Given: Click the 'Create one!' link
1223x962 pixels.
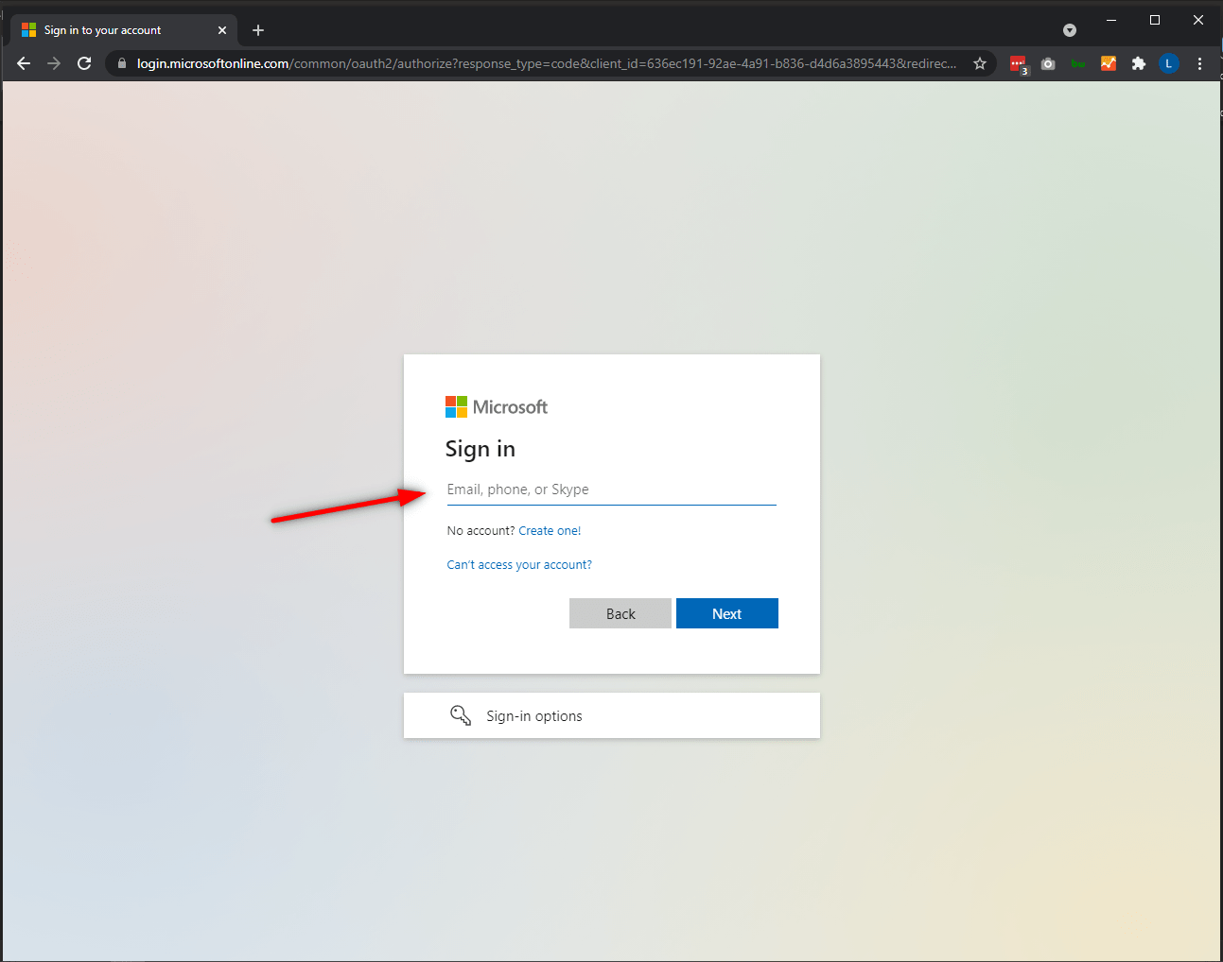Looking at the screenshot, I should click(550, 531).
